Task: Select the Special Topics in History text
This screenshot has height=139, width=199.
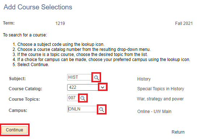Action: 161,89
